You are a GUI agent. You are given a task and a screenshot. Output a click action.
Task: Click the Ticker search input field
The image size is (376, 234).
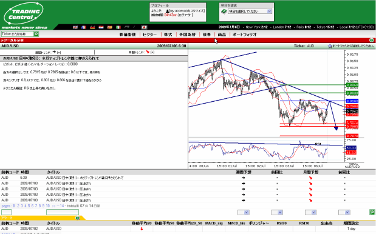tap(17, 34)
